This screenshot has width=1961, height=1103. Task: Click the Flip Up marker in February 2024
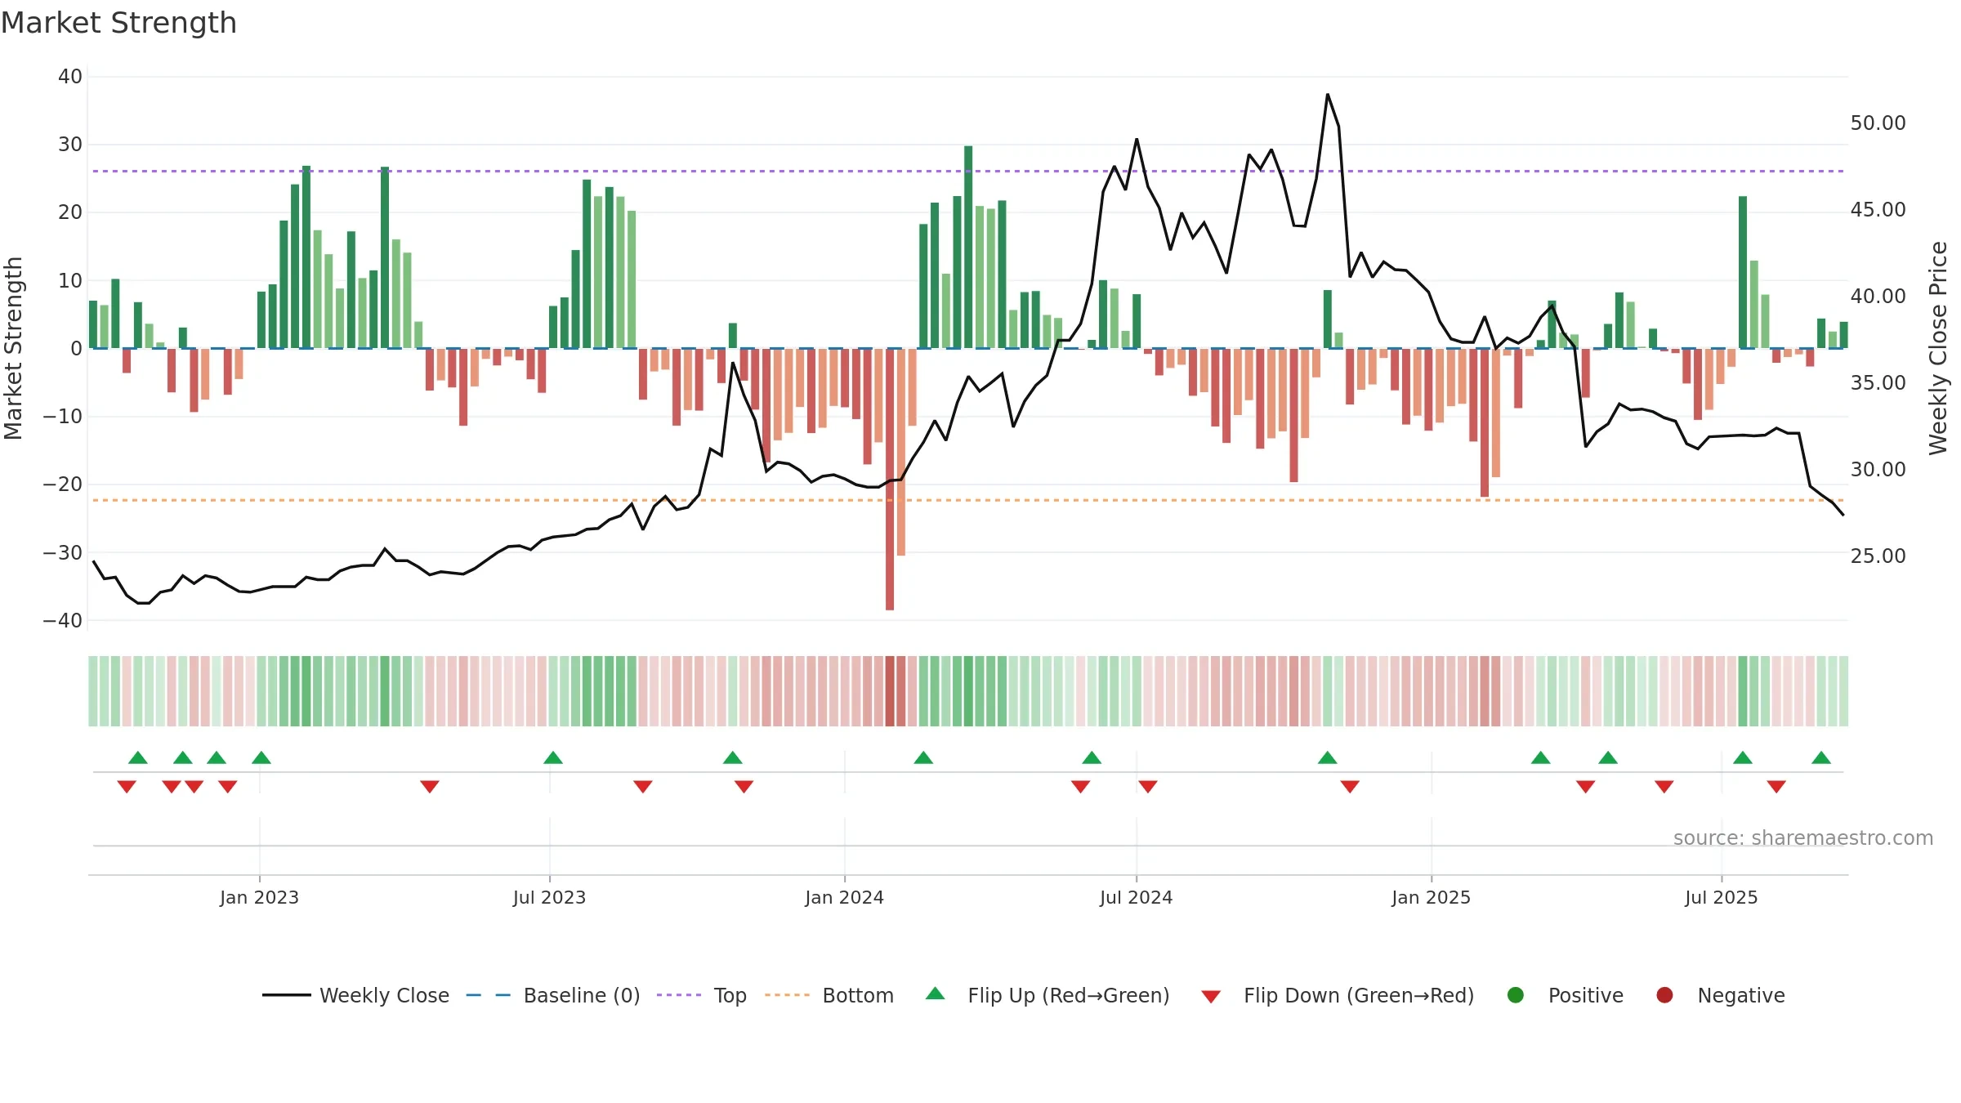tap(923, 757)
